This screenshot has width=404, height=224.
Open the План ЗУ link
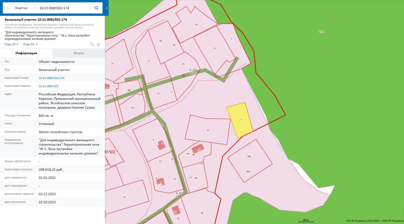click(x=12, y=44)
